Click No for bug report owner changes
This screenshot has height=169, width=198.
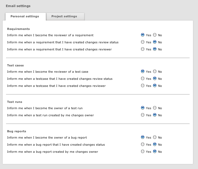pos(155,151)
